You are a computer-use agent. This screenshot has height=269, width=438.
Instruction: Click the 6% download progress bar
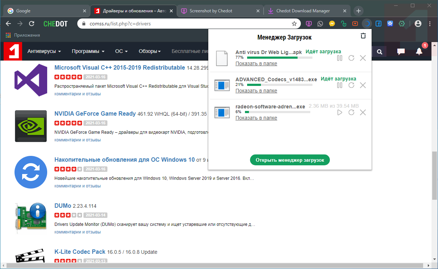click(x=277, y=112)
